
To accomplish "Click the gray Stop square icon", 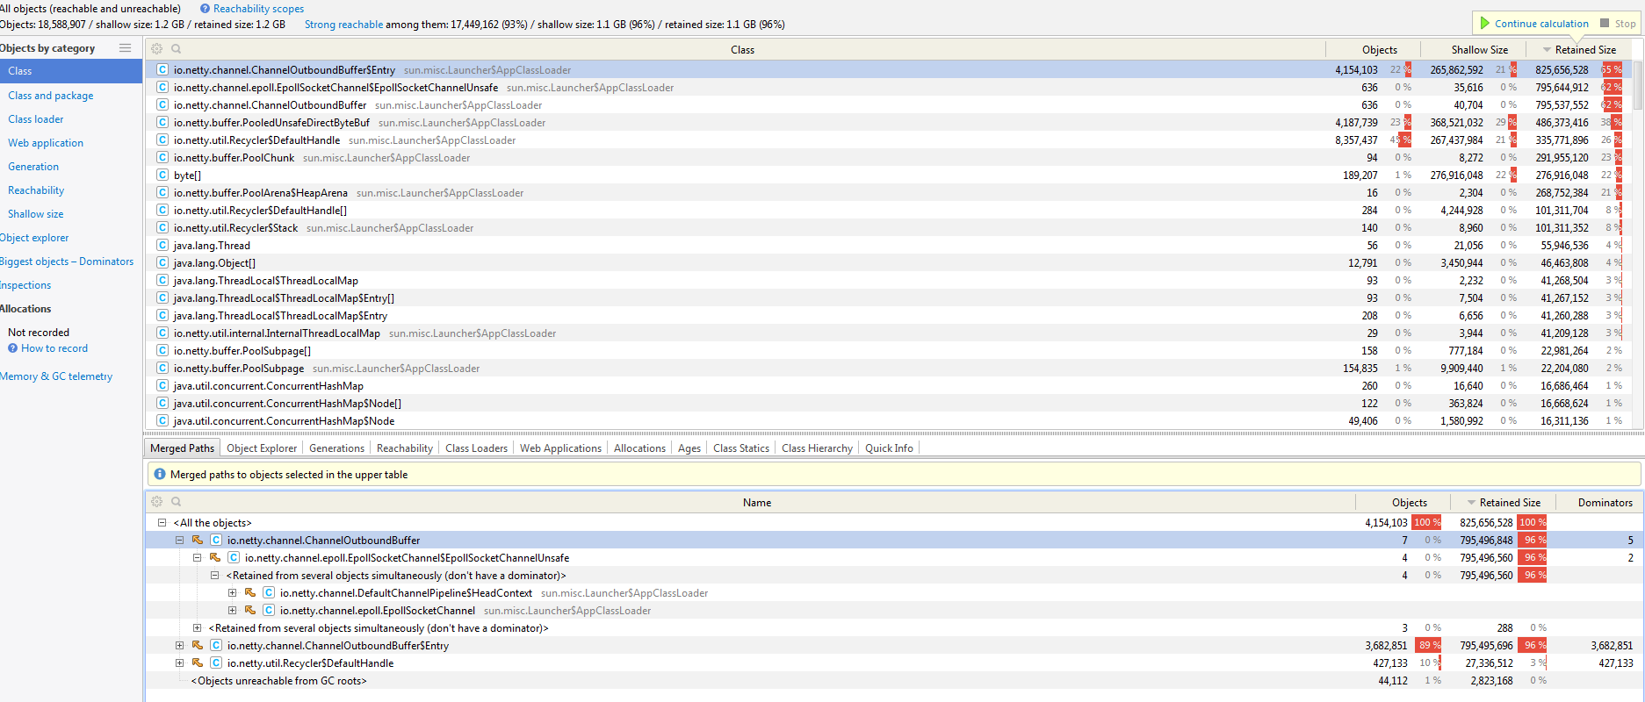I will 1605,24.
